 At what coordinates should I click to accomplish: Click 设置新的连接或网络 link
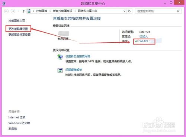tap(78, 56)
